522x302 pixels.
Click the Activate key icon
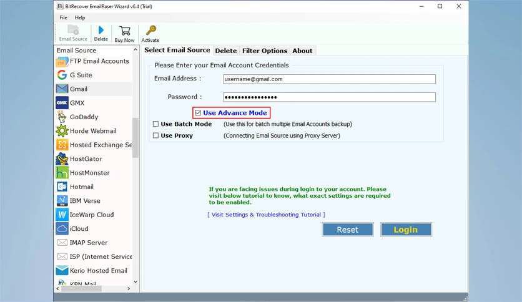151,31
